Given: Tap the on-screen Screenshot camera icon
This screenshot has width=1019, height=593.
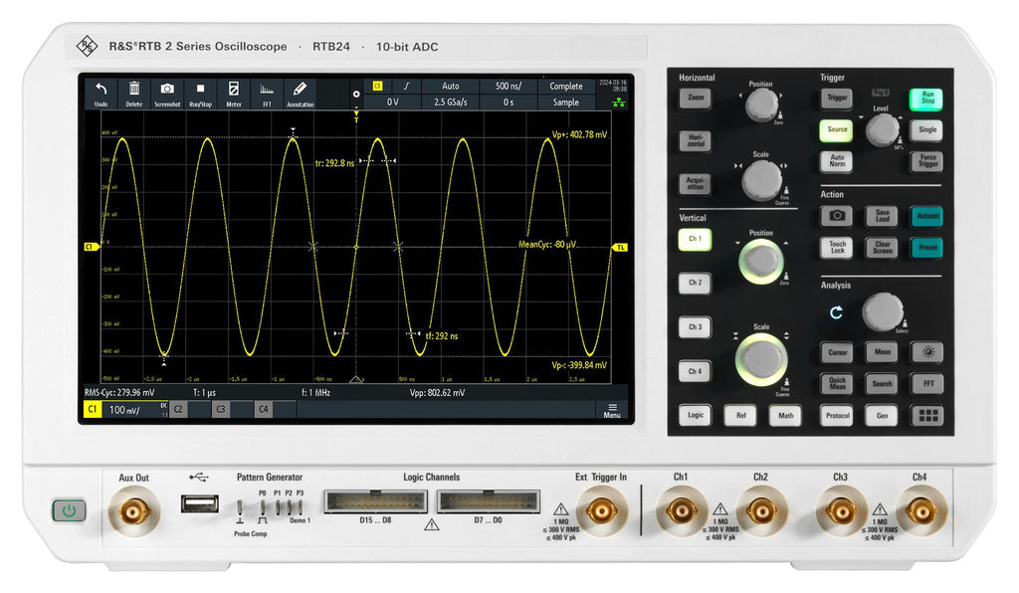Looking at the screenshot, I should (167, 92).
